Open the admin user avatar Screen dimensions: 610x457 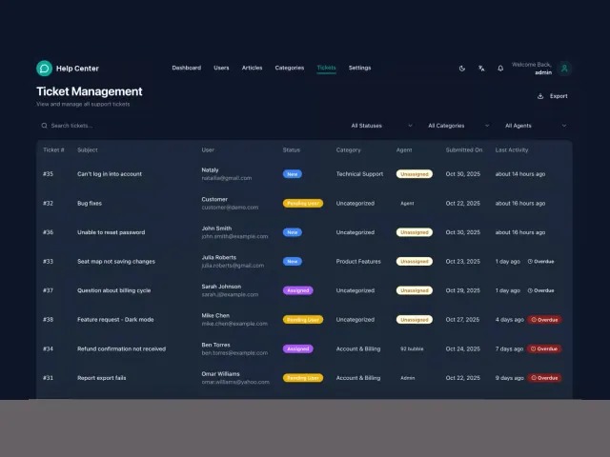564,69
